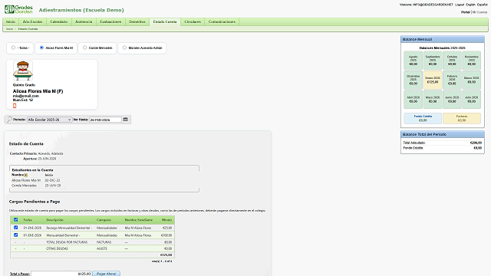The image size is (491, 276).
Task: Select the Abril 2026 balance tile
Action: pyautogui.click(x=413, y=99)
